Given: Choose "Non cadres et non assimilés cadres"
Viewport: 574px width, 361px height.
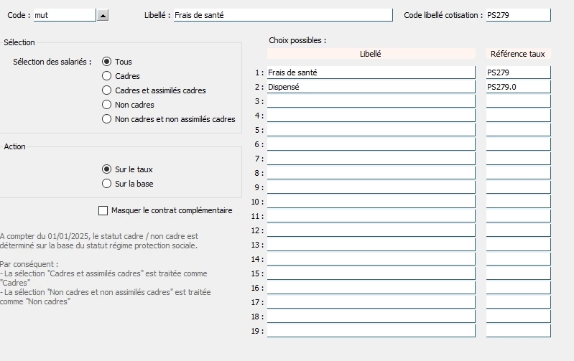Looking at the screenshot, I should click(107, 119).
